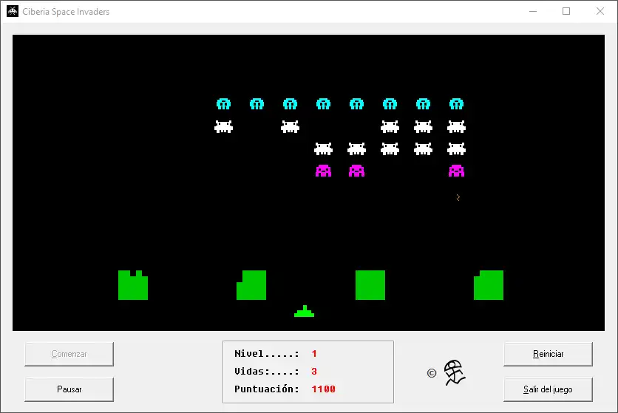Screen dimensions: 618x413
Task: Click the rightmost white invader in lower white row
Action: [x=456, y=149]
